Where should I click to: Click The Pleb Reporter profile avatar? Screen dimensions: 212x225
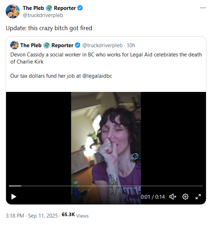click(13, 11)
